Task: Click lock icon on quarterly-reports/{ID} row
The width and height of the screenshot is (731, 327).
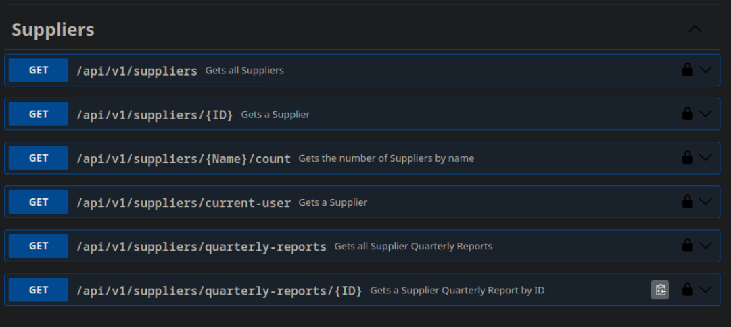Action: point(687,290)
